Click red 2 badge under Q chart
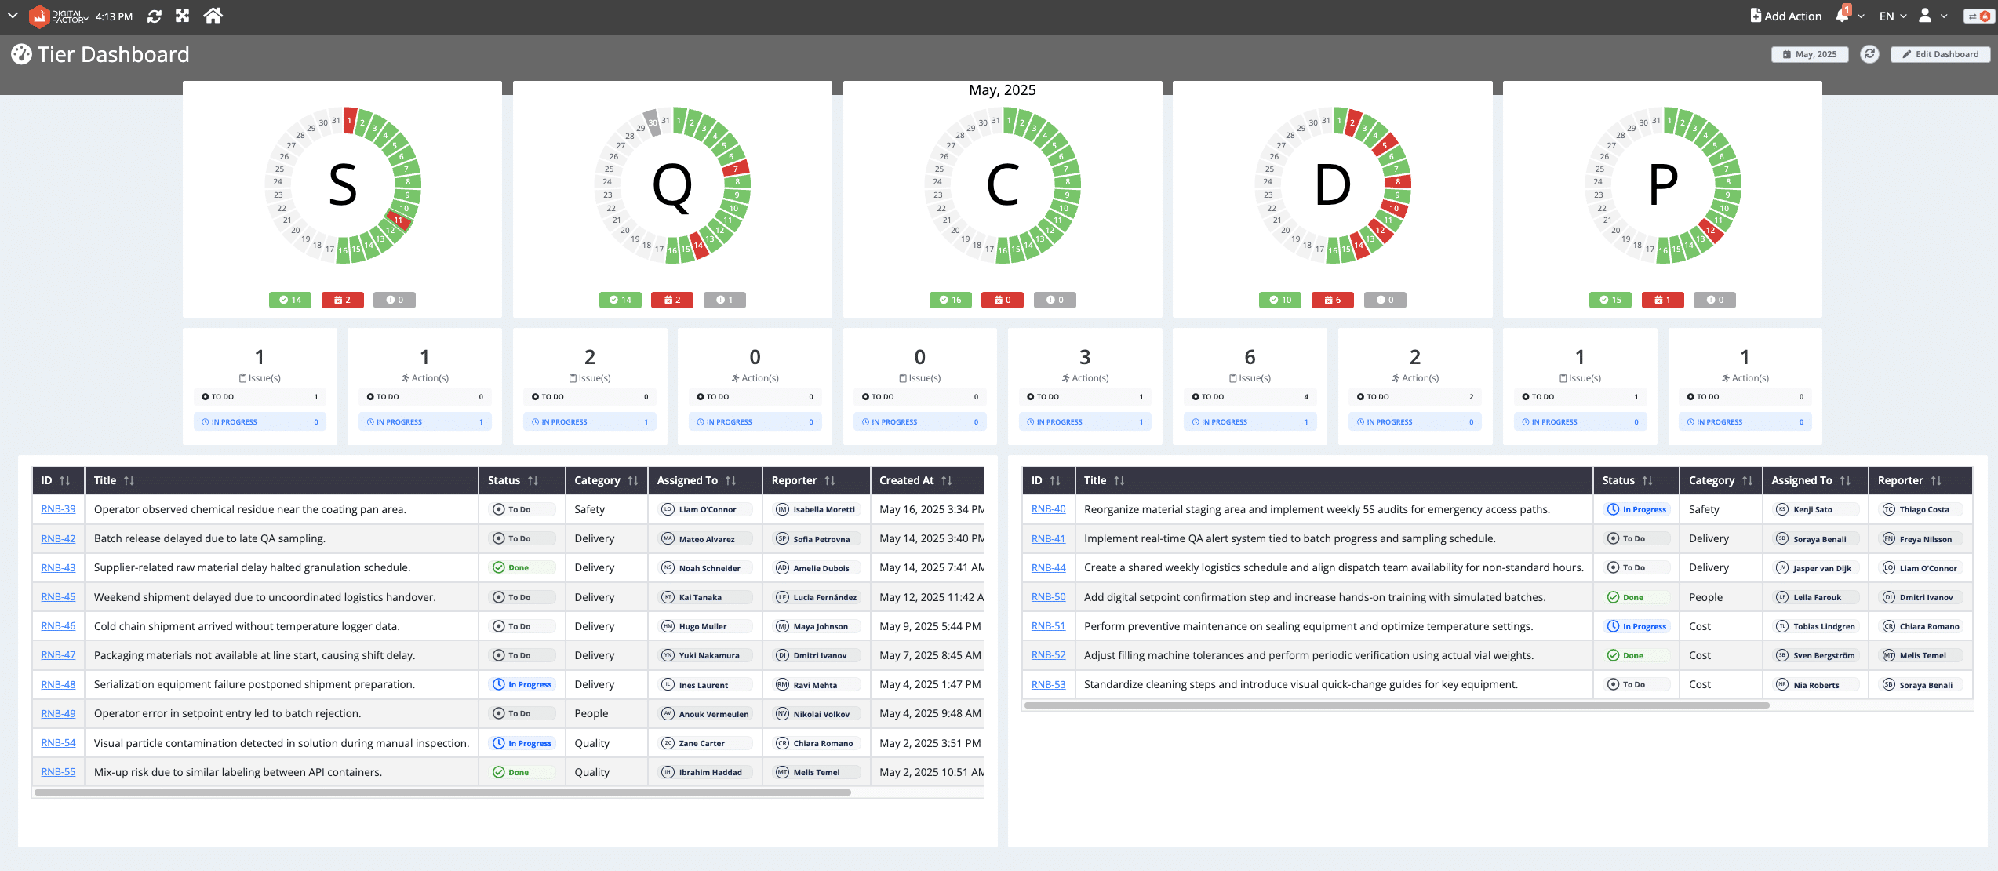Image resolution: width=1998 pixels, height=871 pixels. click(x=672, y=300)
